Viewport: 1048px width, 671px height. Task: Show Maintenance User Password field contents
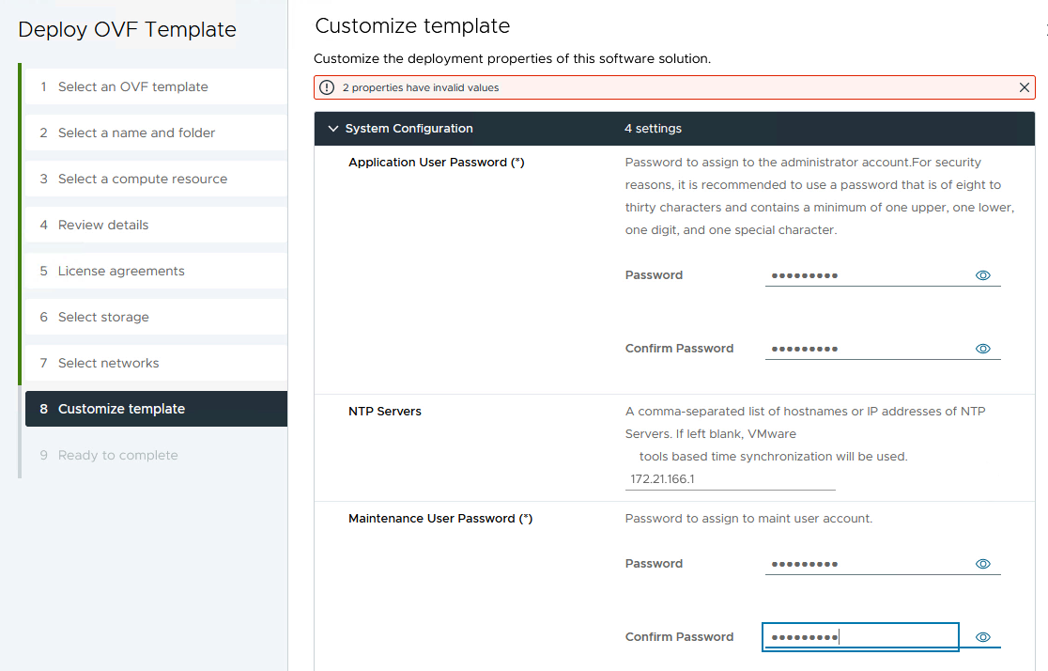983,564
